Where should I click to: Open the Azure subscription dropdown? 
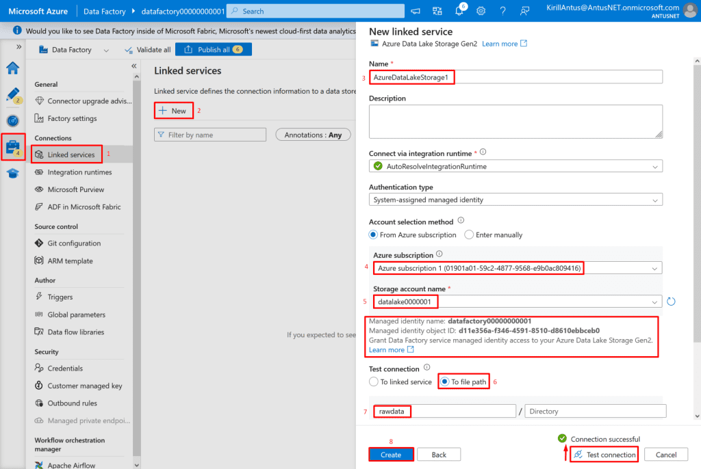coord(517,268)
